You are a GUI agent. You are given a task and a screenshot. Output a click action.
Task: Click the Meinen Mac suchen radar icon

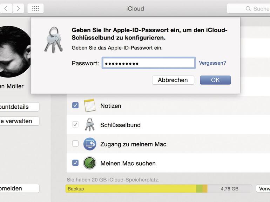[90, 163]
